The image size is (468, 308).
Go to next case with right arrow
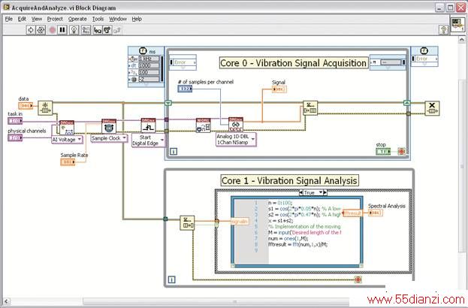click(x=325, y=192)
